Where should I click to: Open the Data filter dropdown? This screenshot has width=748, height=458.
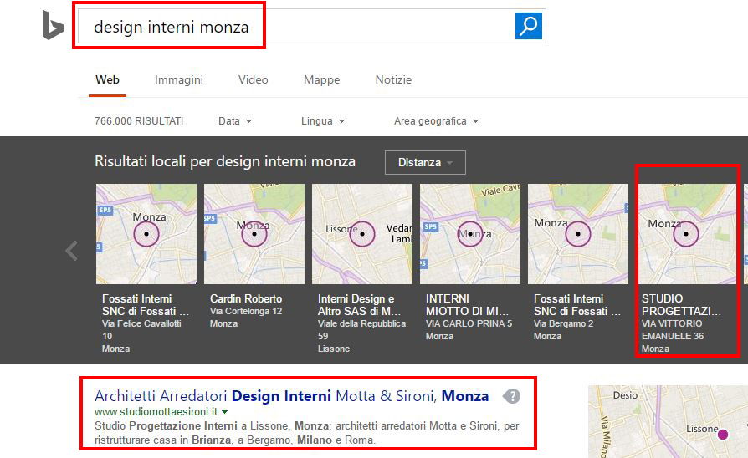coord(235,121)
